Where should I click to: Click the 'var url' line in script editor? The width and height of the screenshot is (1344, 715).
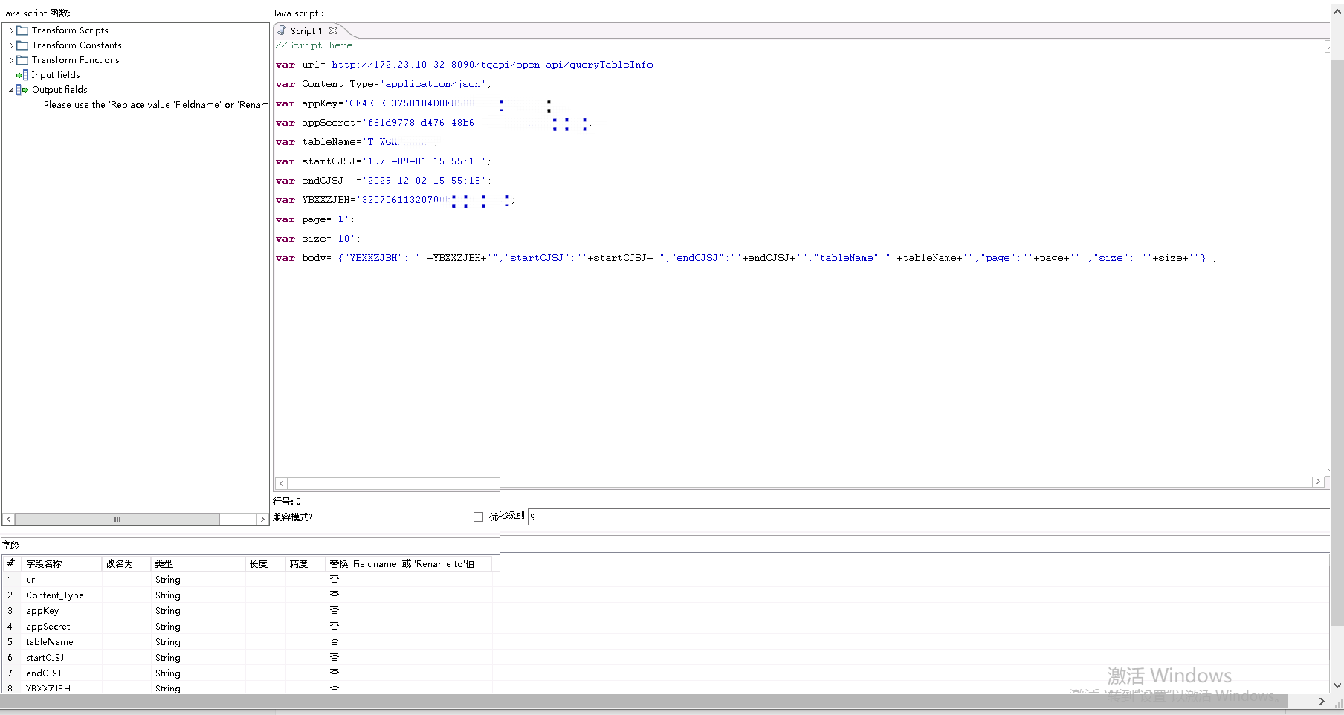[x=469, y=65]
